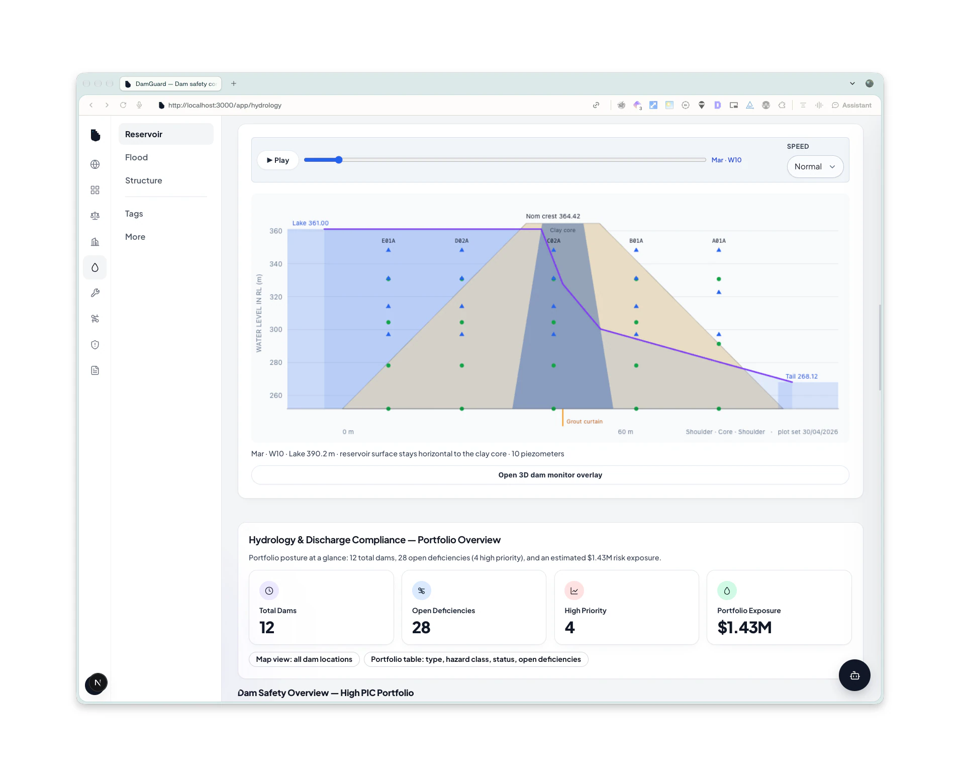
Task: Click the copy link icon in address bar
Action: [x=596, y=105]
